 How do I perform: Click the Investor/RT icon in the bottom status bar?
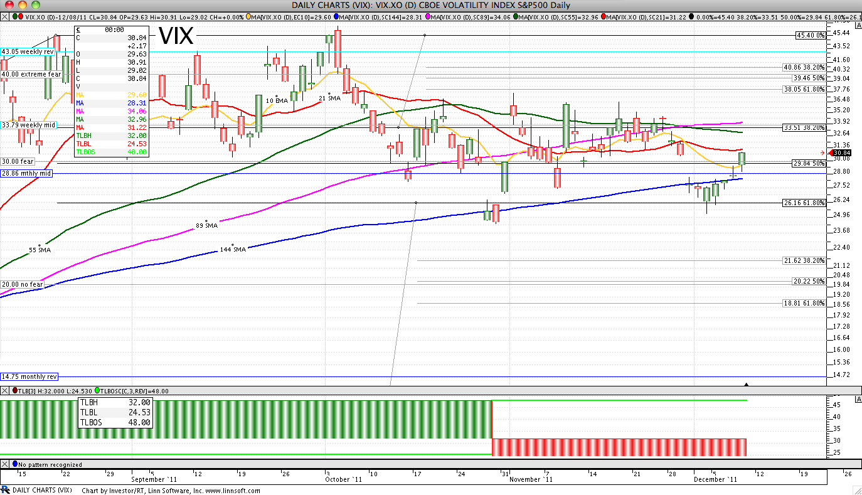(x=5, y=490)
